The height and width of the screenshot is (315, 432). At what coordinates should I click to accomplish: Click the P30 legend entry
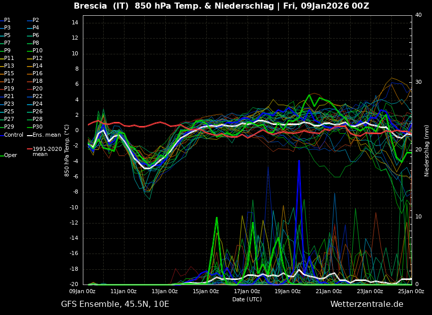(37, 127)
